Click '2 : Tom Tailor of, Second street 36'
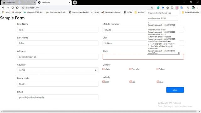Viewport: 201px width, 113px height. pyautogui.click(x=161, y=44)
